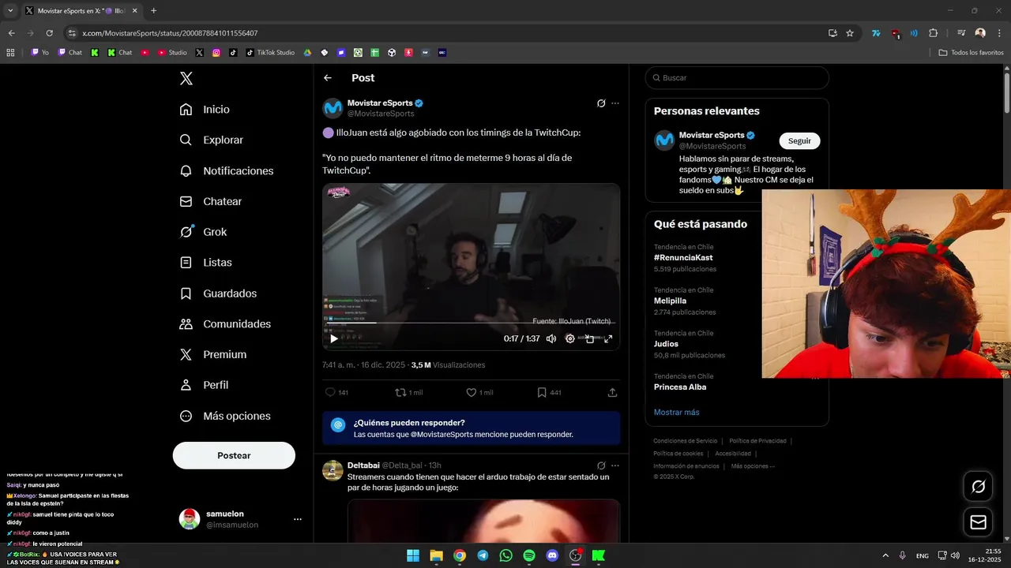Image resolution: width=1011 pixels, height=568 pixels.
Task: Expand Más opciones in the sidebar
Action: pyautogui.click(x=225, y=416)
